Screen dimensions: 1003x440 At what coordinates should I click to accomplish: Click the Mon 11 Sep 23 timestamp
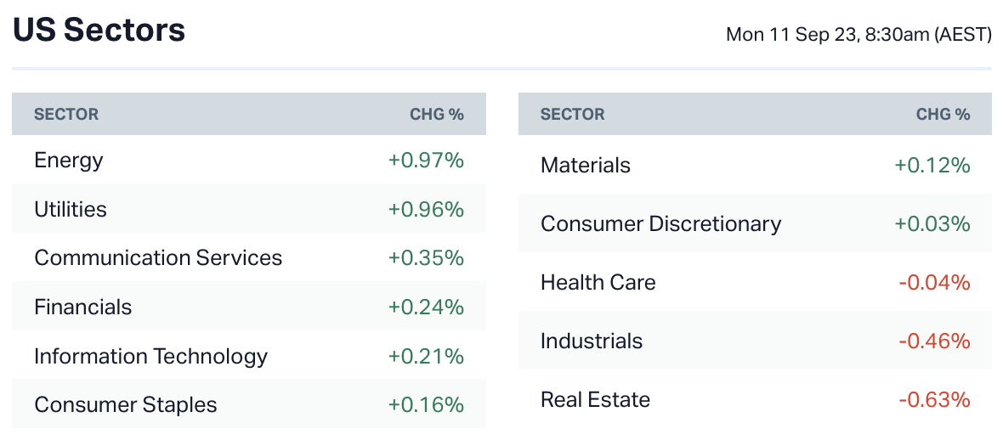pyautogui.click(x=858, y=35)
